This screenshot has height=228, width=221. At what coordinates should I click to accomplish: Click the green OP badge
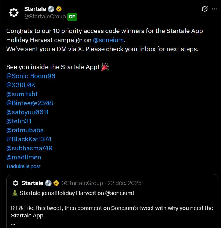pos(72,17)
